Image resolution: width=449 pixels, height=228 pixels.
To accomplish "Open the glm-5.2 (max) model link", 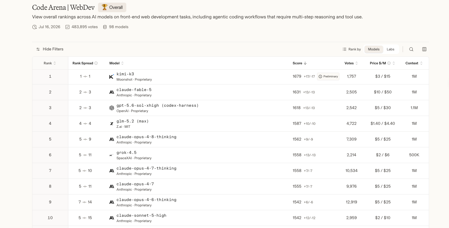I will (133, 121).
